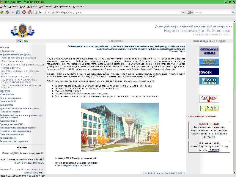Expand the Межотраслевые нормы времени item
Viewport: 236px width, 177px height.
(x=18, y=128)
